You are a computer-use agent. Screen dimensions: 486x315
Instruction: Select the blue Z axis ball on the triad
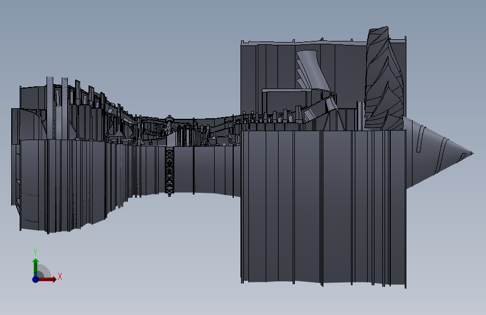click(35, 279)
